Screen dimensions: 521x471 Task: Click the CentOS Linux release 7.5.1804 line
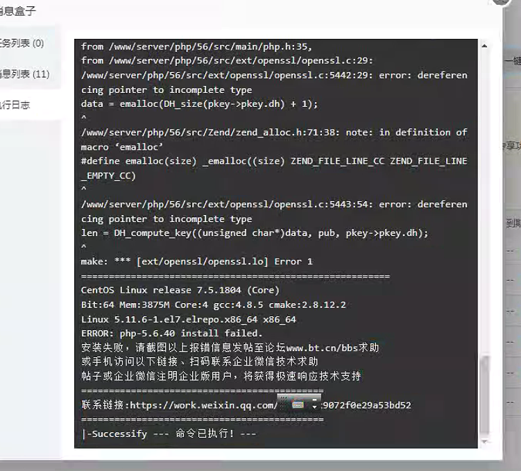(x=180, y=291)
